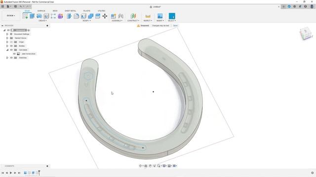Click the Save link in unsaved warning
316x177 pixels.
[175, 26]
